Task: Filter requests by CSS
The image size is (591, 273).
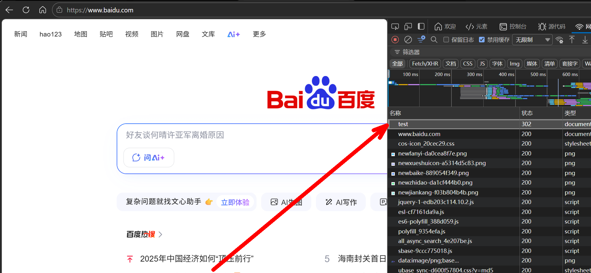Action: point(468,64)
